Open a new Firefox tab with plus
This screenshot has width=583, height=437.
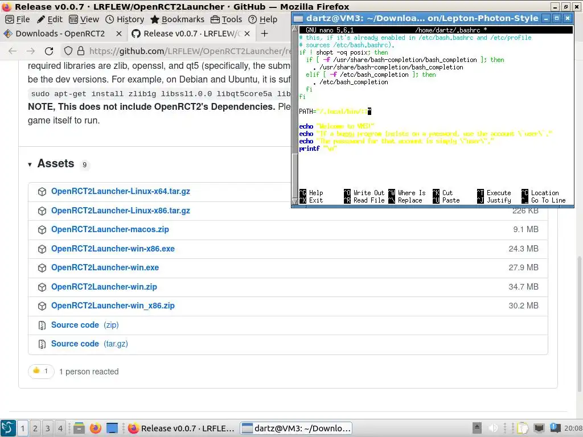(264, 34)
